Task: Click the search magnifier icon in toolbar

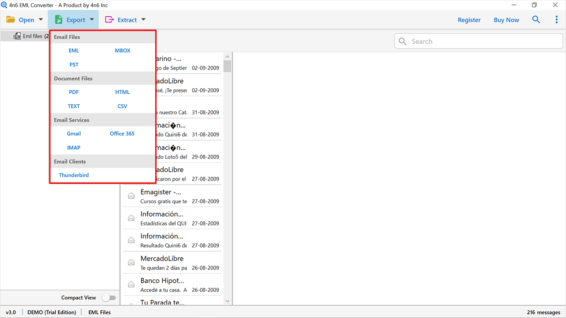Action: tap(536, 19)
